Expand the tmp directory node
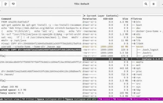This screenshot has height=103, width=163. (x=134, y=90)
